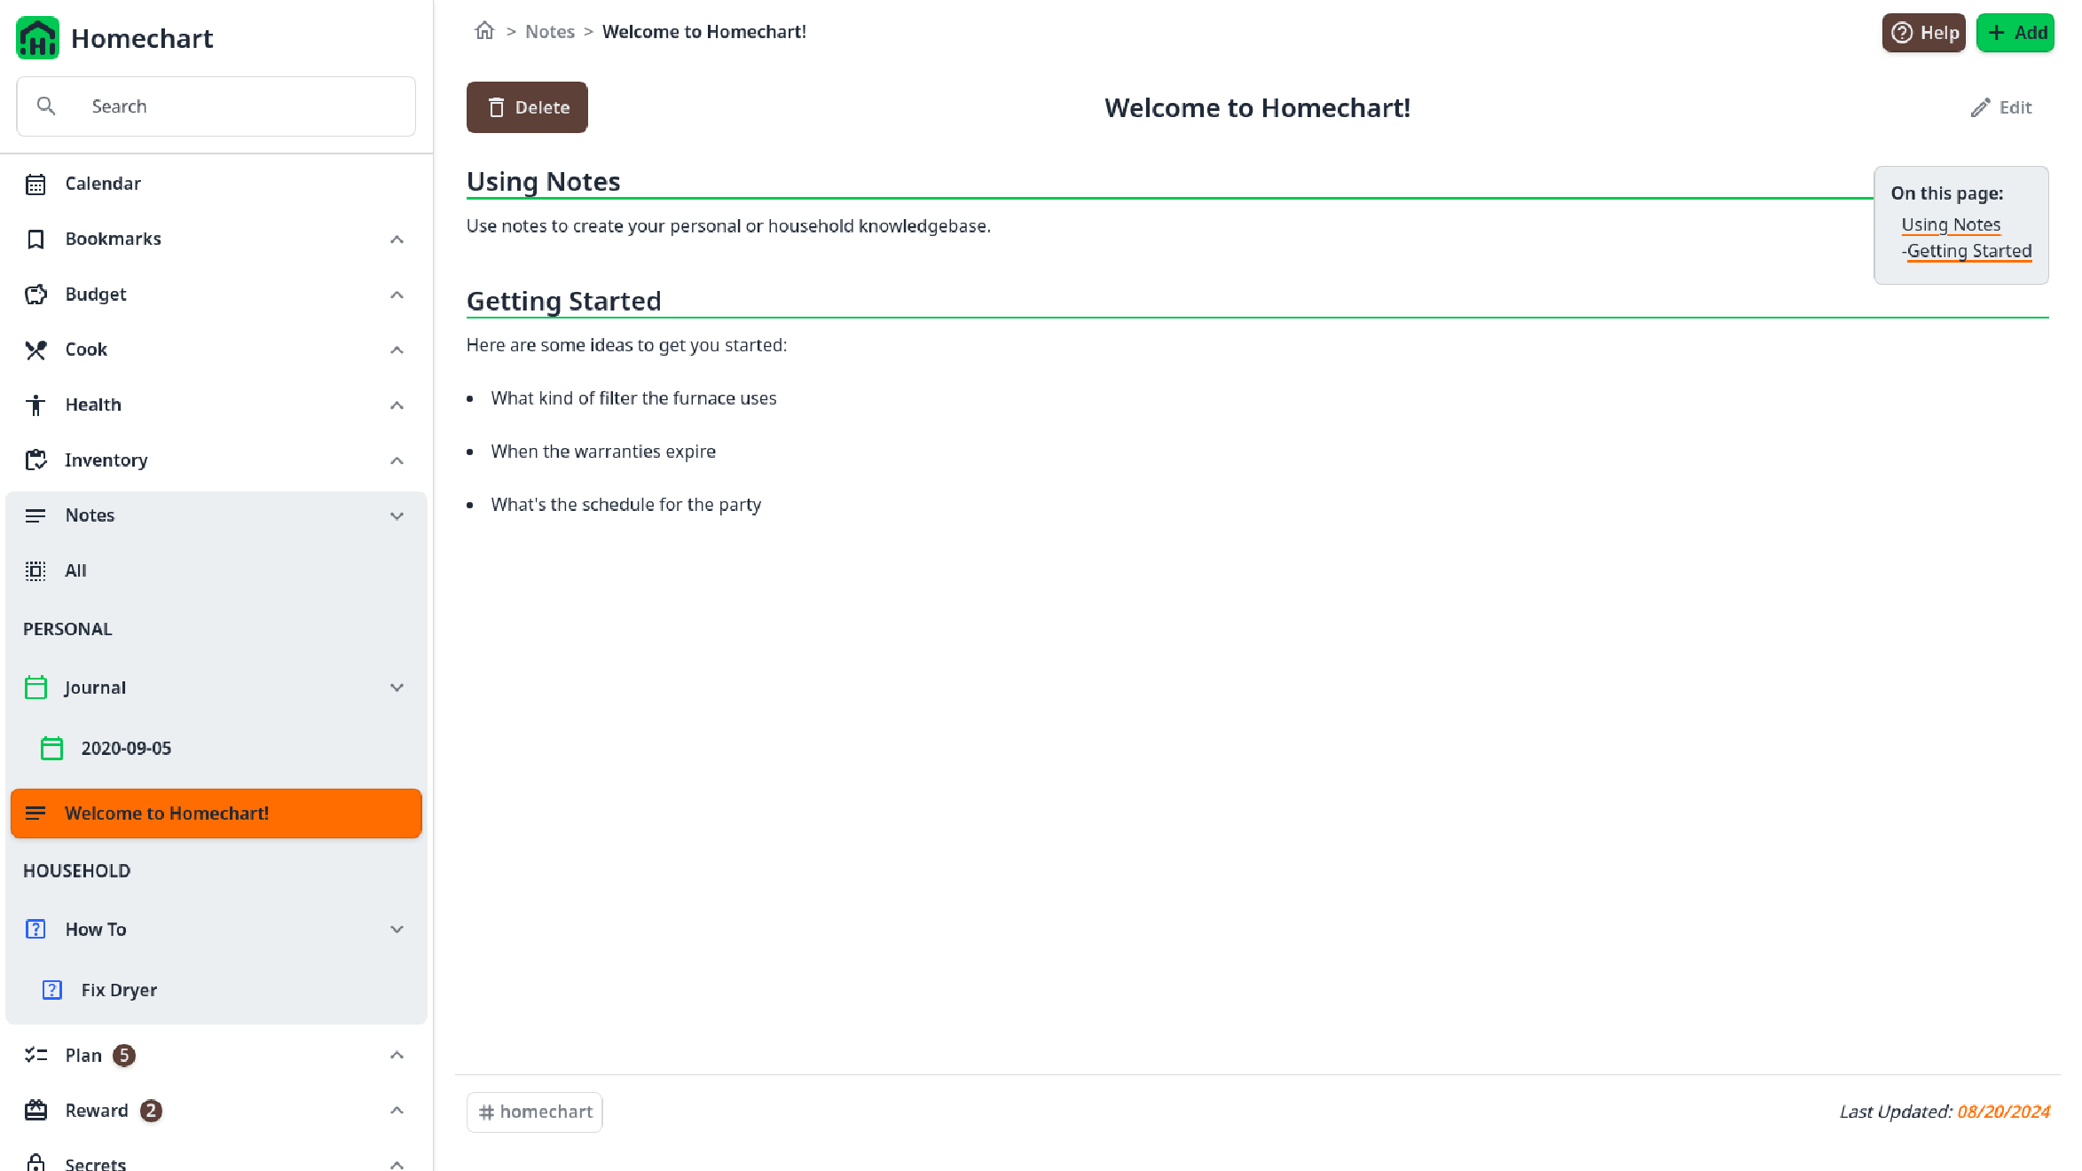The image size is (2082, 1171).
Task: Click the Homechart home logo icon
Action: (x=37, y=37)
